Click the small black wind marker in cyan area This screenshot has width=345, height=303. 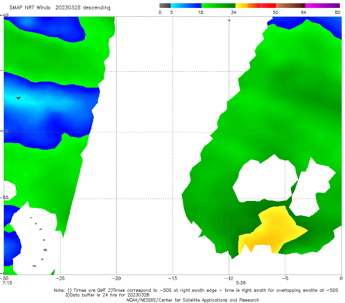click(x=19, y=98)
